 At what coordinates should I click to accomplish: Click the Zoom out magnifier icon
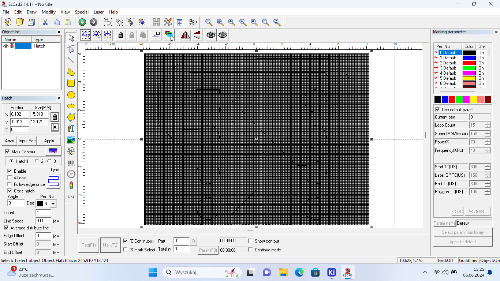click(x=243, y=22)
